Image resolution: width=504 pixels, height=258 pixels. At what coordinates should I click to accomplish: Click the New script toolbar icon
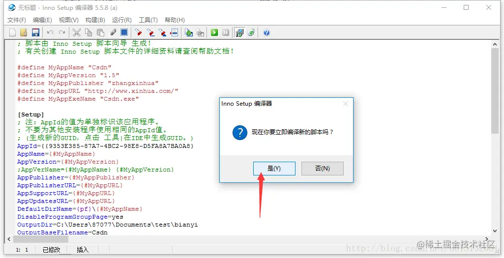pyautogui.click(x=12, y=32)
